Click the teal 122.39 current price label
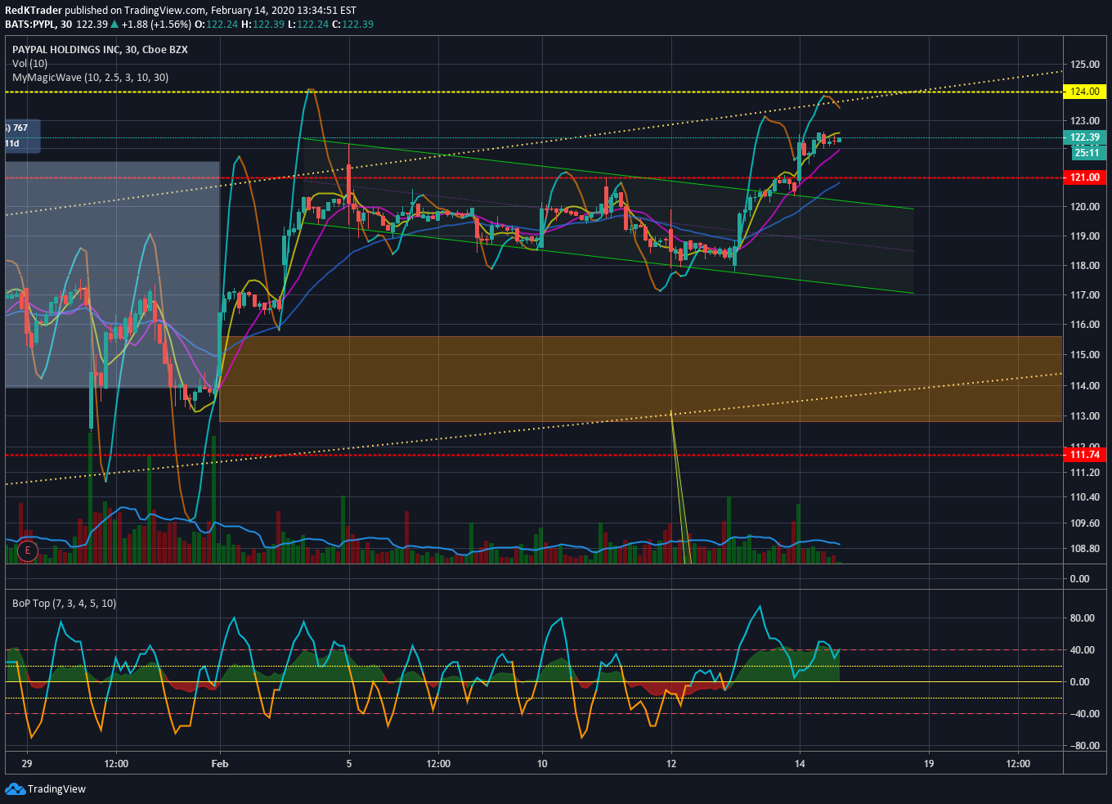 coord(1084,137)
